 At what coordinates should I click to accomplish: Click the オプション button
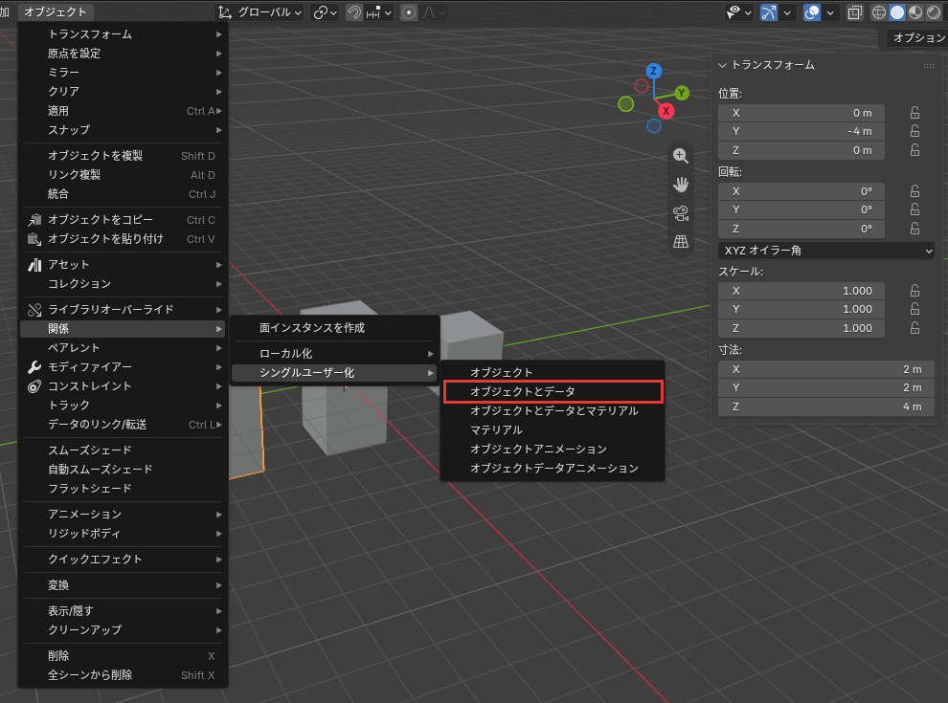917,38
